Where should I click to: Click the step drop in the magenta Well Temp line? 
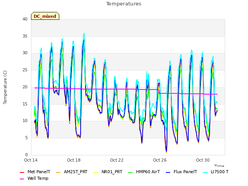(159, 91)
